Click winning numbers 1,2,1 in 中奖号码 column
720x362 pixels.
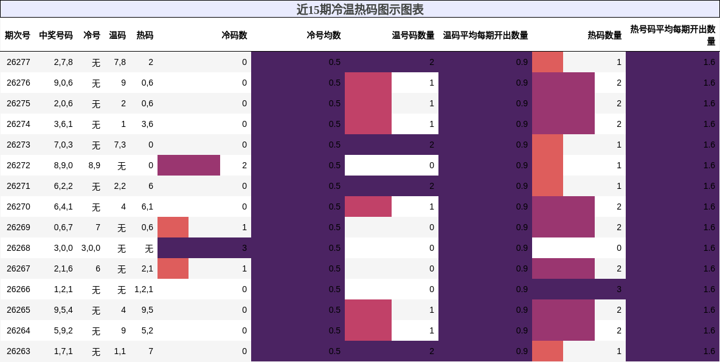coord(63,289)
